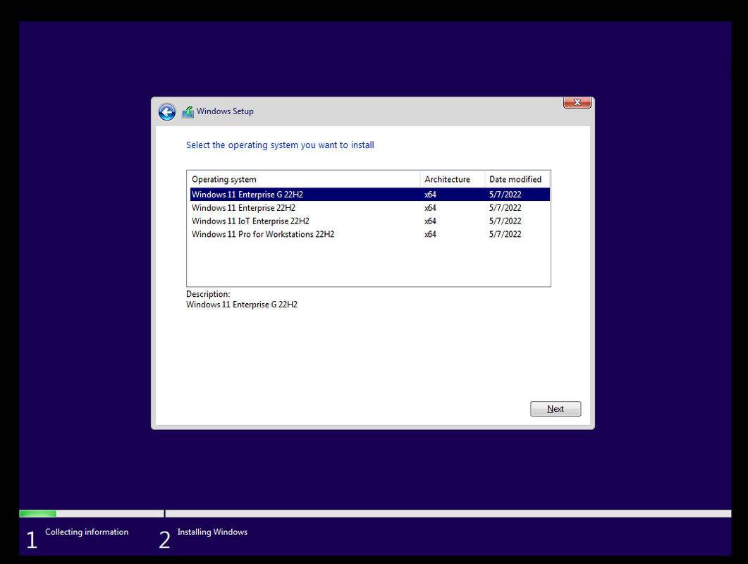This screenshot has height=564, width=748.
Task: Click x64 in Windows 11 Enterprise 22H2 row
Action: 430,207
